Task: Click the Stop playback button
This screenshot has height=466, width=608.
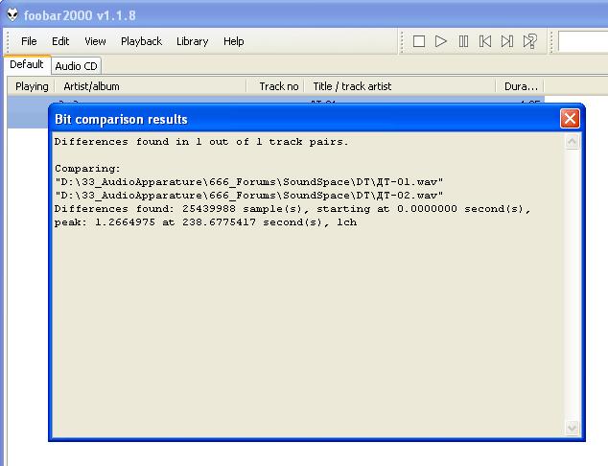Action: pos(419,41)
